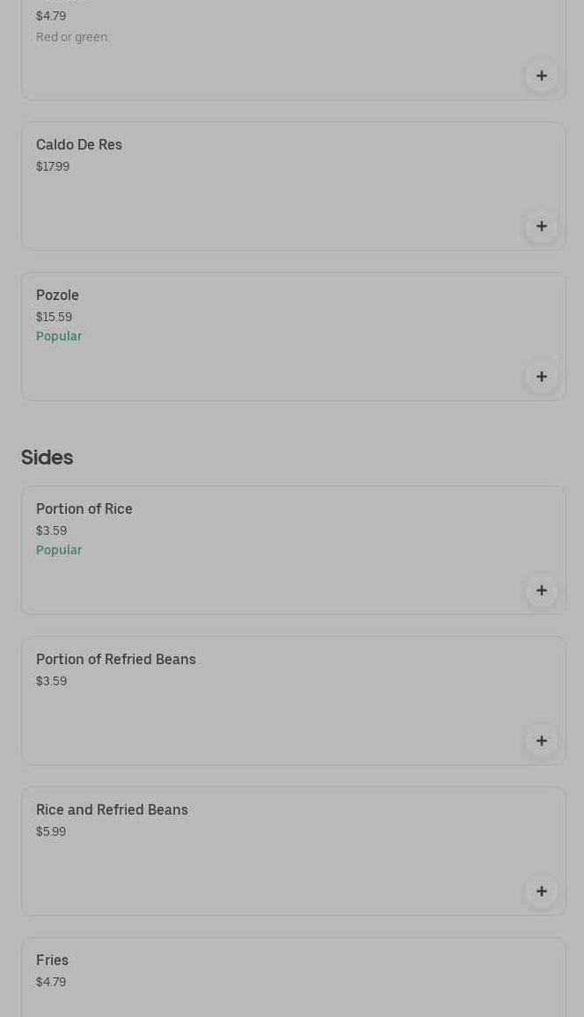Click the "Red or green." description text

(x=72, y=37)
